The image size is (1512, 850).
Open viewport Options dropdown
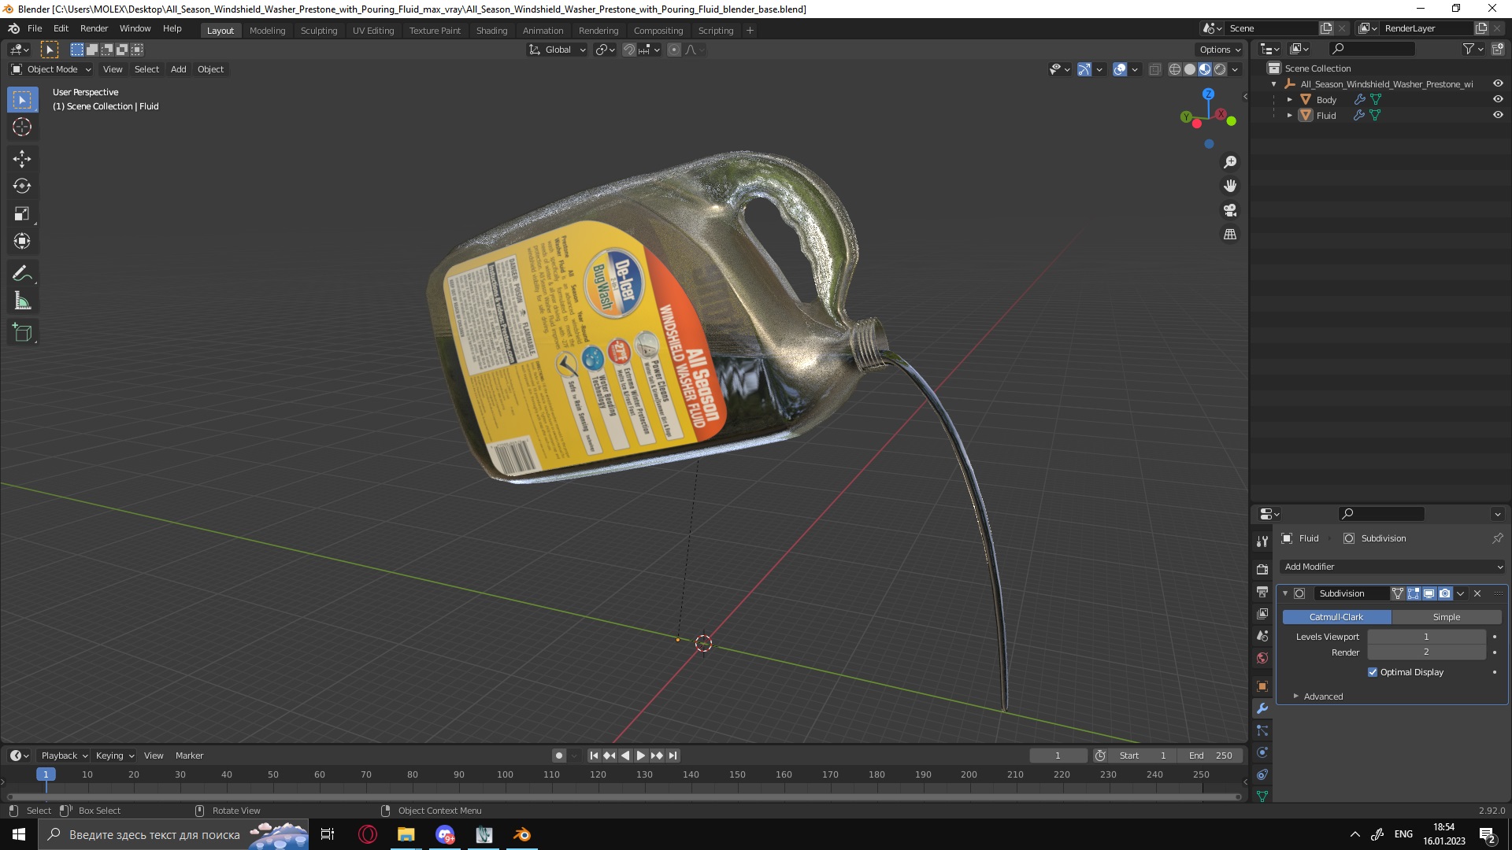click(x=1219, y=50)
